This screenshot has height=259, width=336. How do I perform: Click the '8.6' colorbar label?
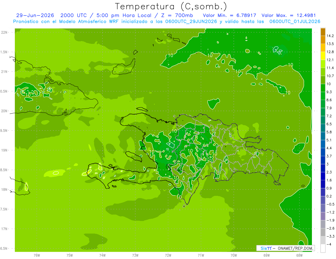click(330, 100)
